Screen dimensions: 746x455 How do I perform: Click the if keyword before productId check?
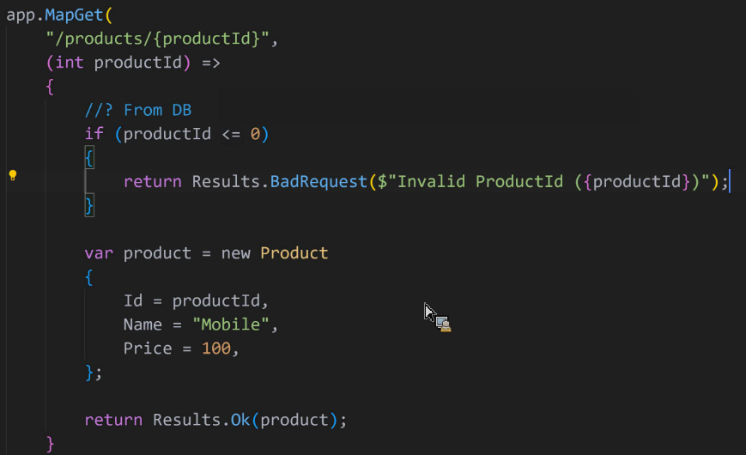pyautogui.click(x=94, y=134)
